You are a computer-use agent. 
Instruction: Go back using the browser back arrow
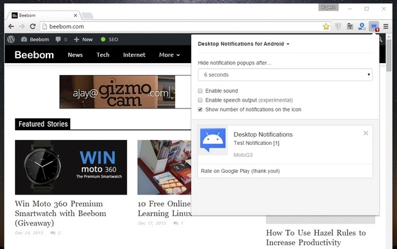click(x=11, y=26)
